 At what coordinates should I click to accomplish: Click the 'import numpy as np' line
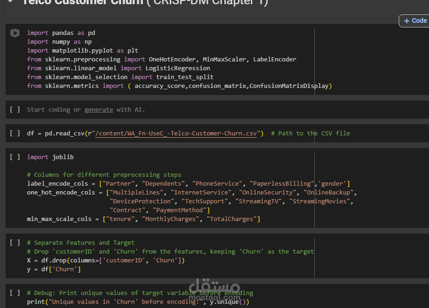59,42
